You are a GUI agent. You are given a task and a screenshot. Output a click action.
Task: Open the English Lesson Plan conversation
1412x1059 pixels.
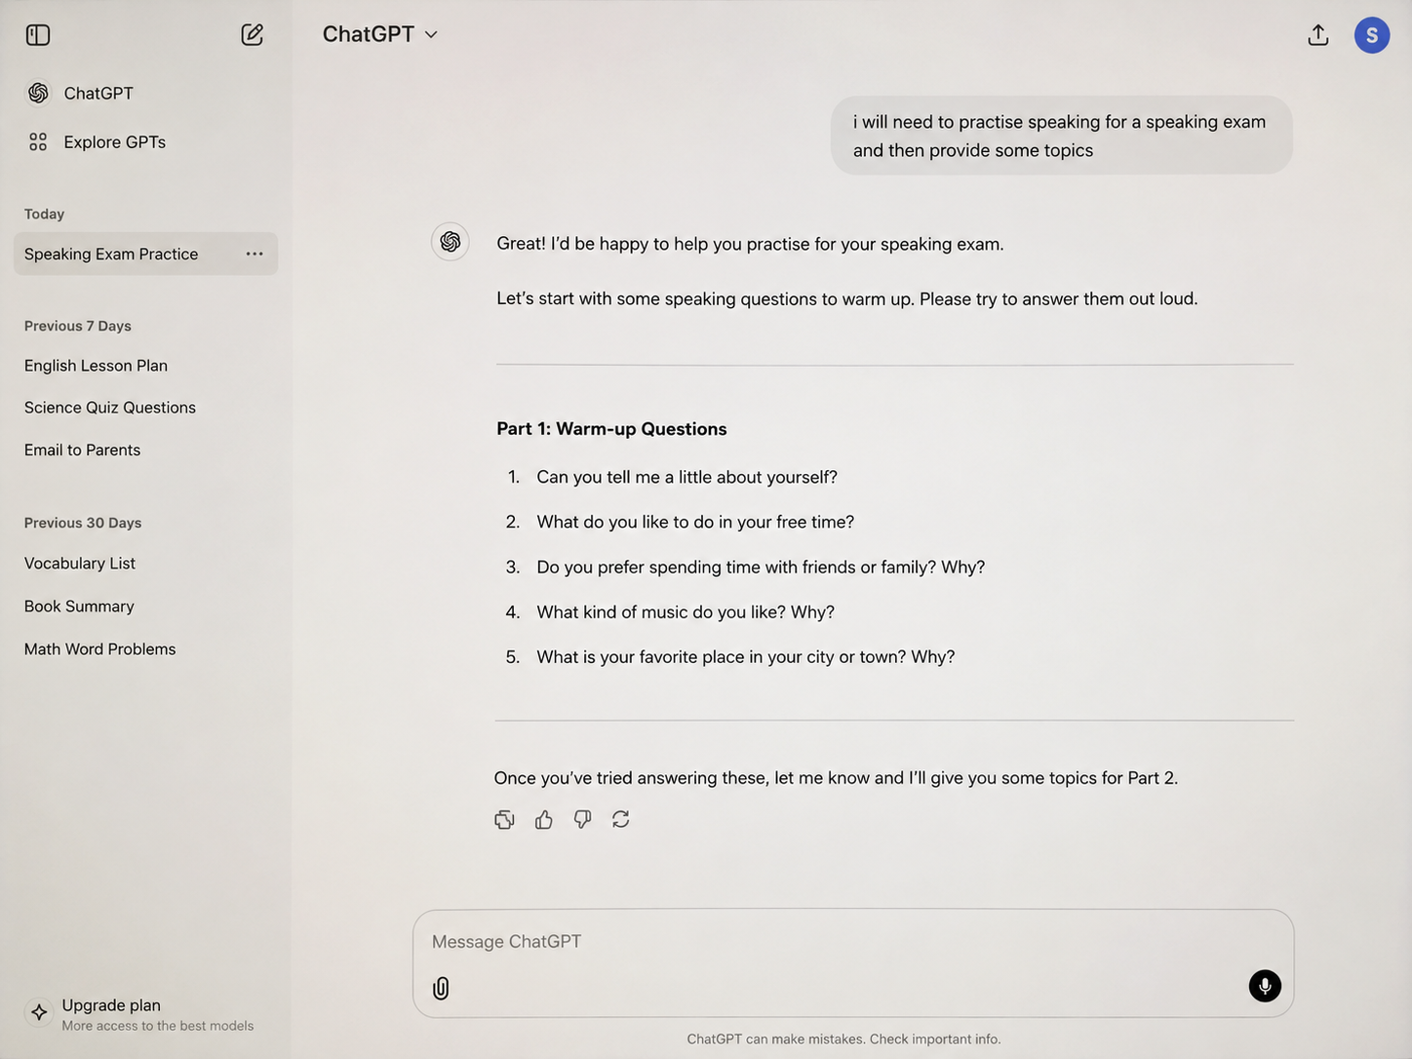coord(96,366)
